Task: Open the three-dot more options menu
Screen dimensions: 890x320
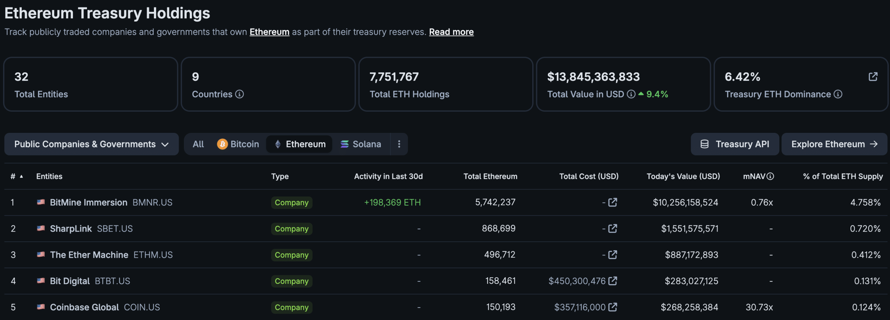Action: (x=399, y=144)
